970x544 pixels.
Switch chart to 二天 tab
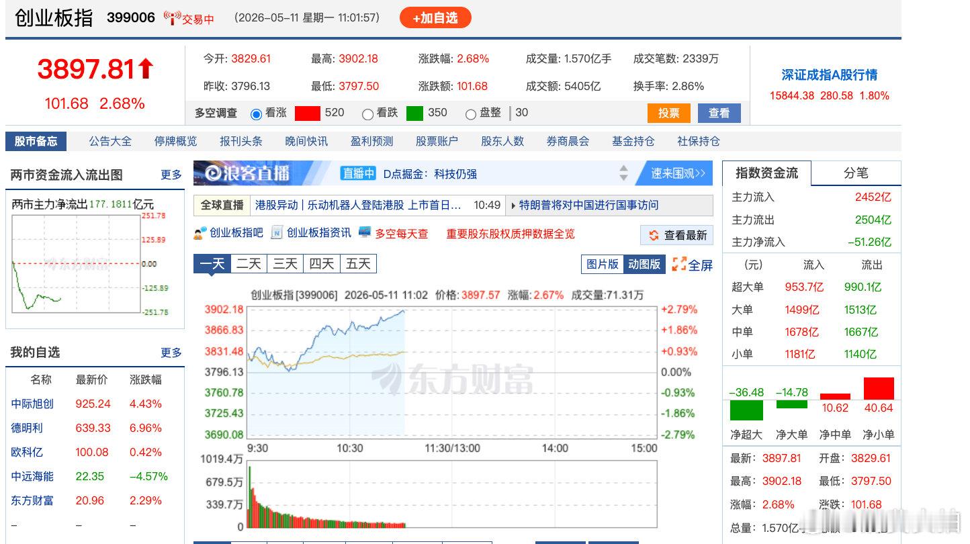[249, 264]
